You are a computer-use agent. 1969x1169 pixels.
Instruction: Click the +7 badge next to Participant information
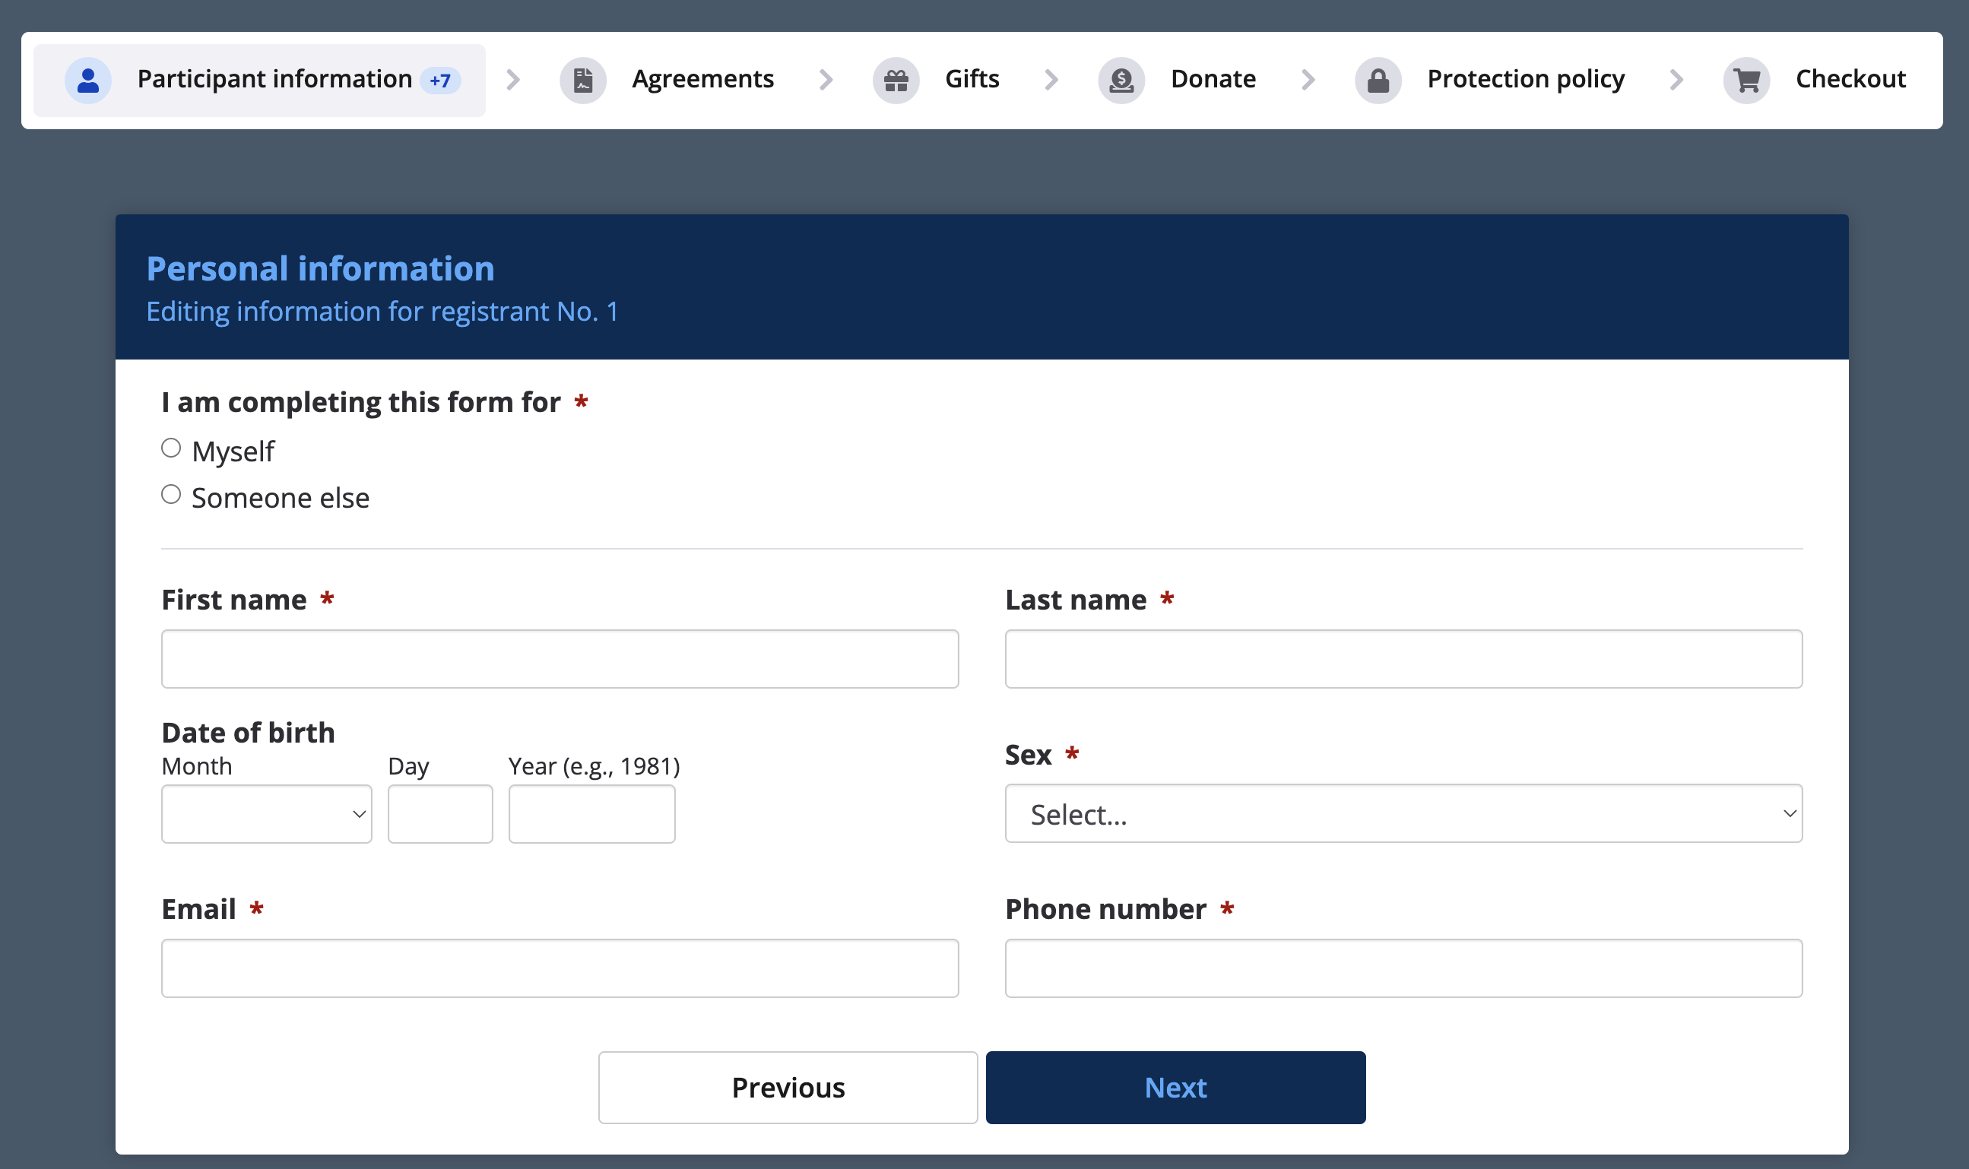coord(439,81)
